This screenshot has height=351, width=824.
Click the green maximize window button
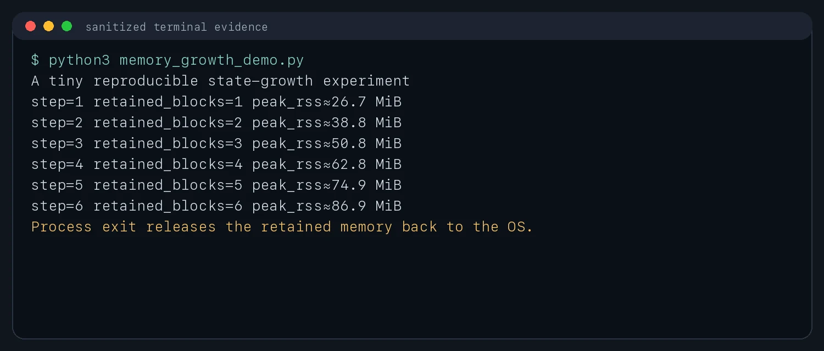[x=66, y=26]
